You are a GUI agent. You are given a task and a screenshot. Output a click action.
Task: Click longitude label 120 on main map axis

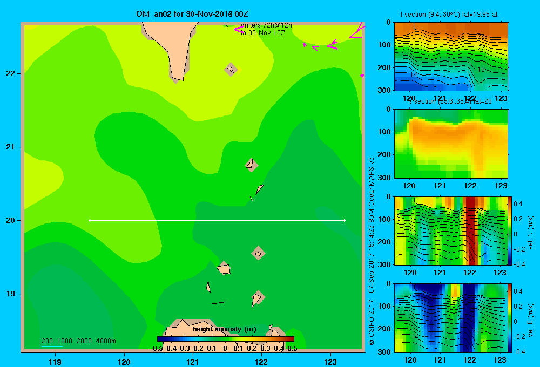click(124, 362)
